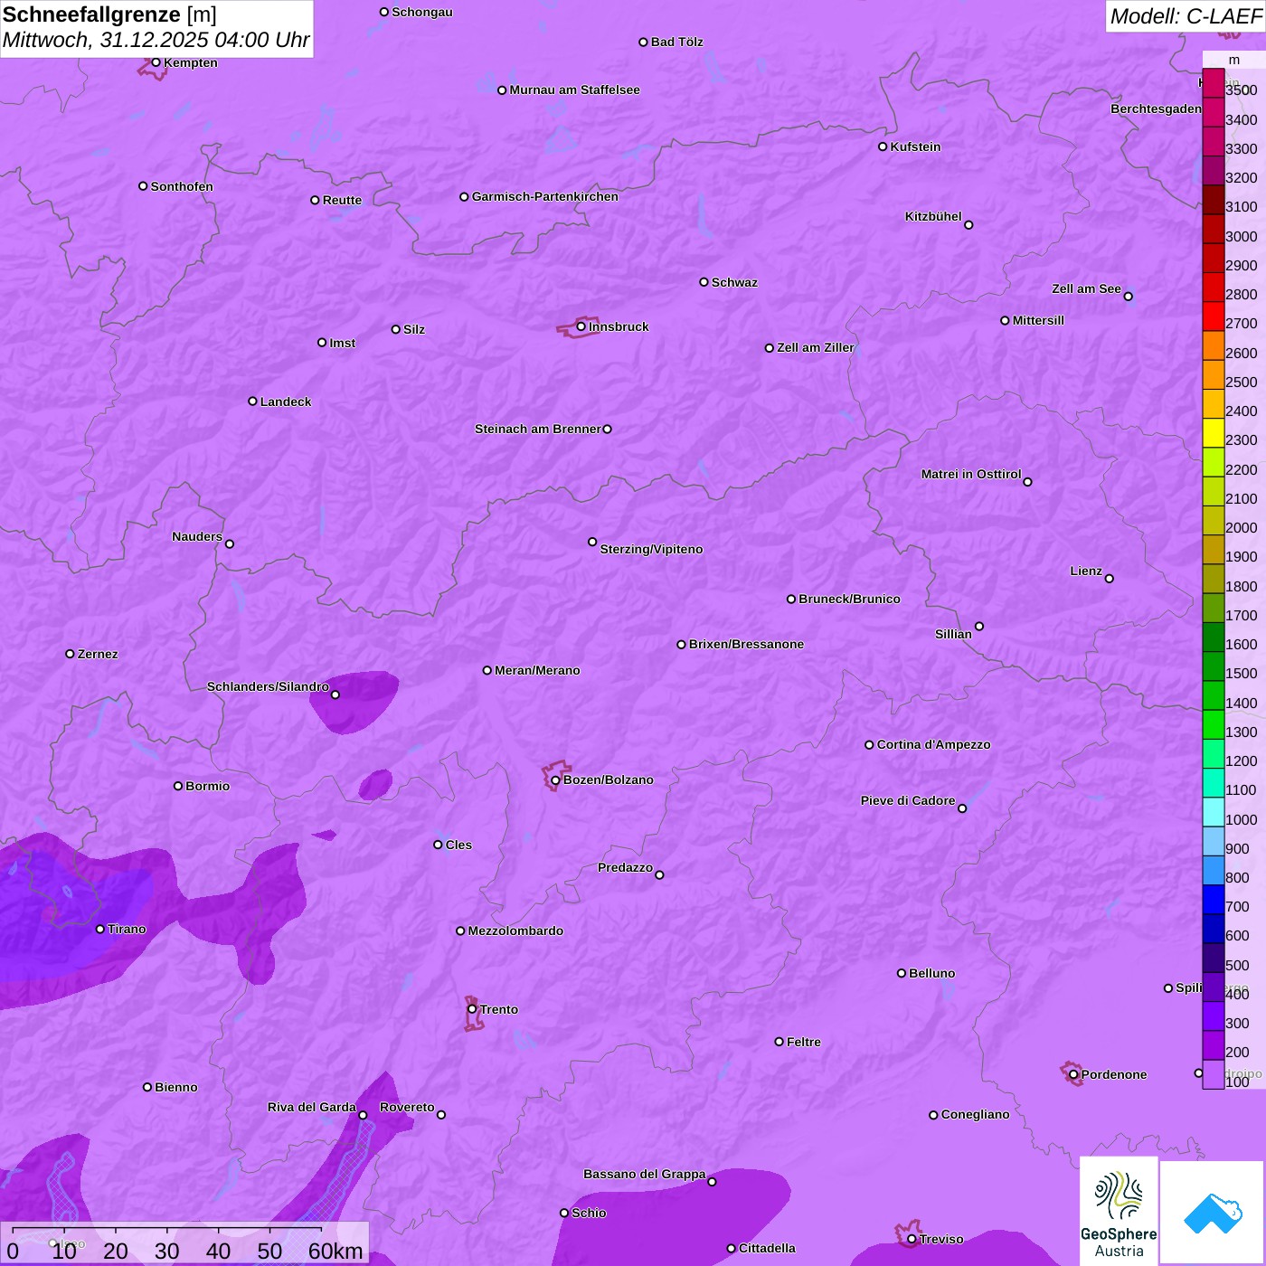Click the Pieve di Cadore label
Screen dimensions: 1266x1266
[908, 800]
